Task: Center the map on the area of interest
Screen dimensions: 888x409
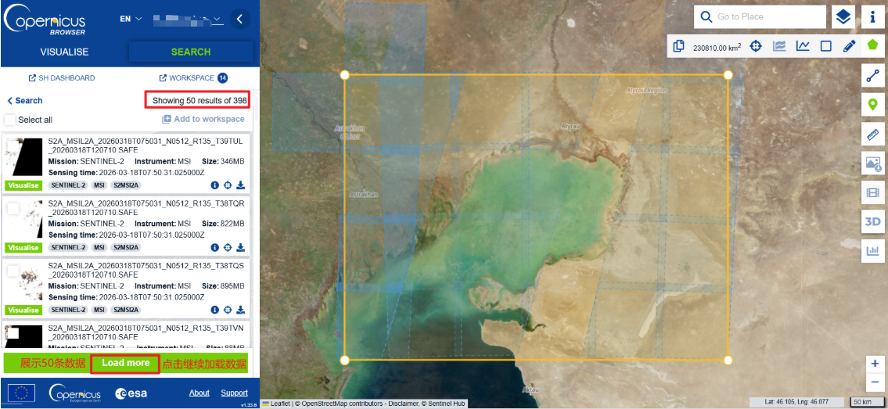Action: [756, 46]
